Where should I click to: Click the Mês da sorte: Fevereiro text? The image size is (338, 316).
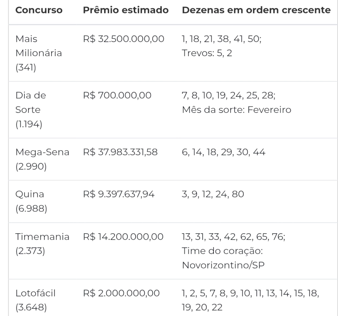237,110
